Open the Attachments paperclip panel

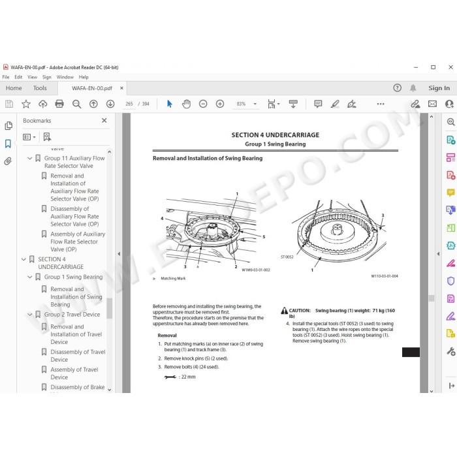point(8,161)
